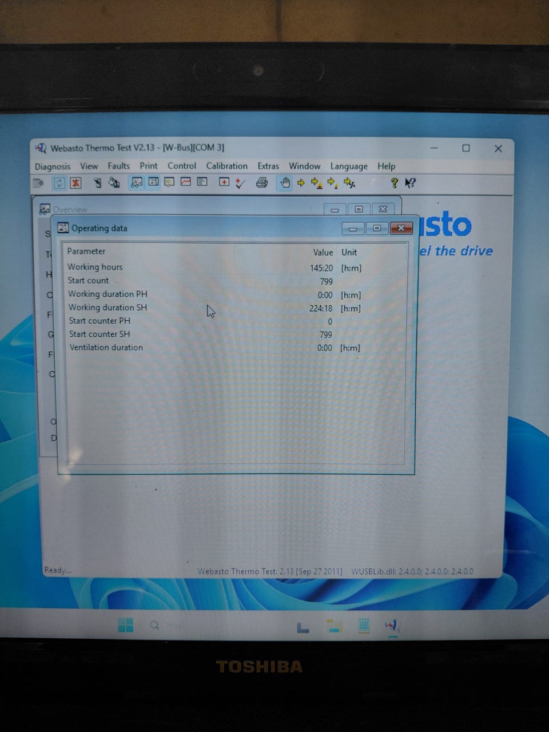Click the red X toolbar icon
Viewport: 549px width, 732px height.
click(x=75, y=183)
